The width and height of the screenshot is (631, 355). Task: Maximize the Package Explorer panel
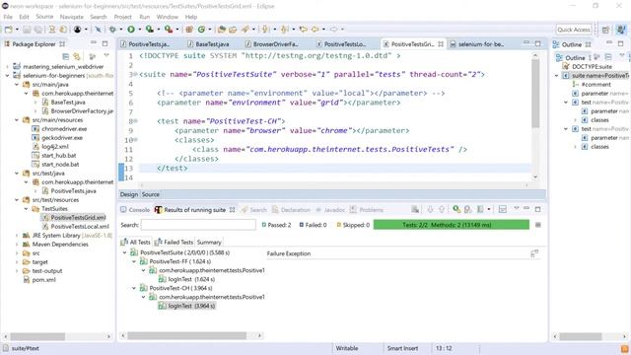(105, 43)
